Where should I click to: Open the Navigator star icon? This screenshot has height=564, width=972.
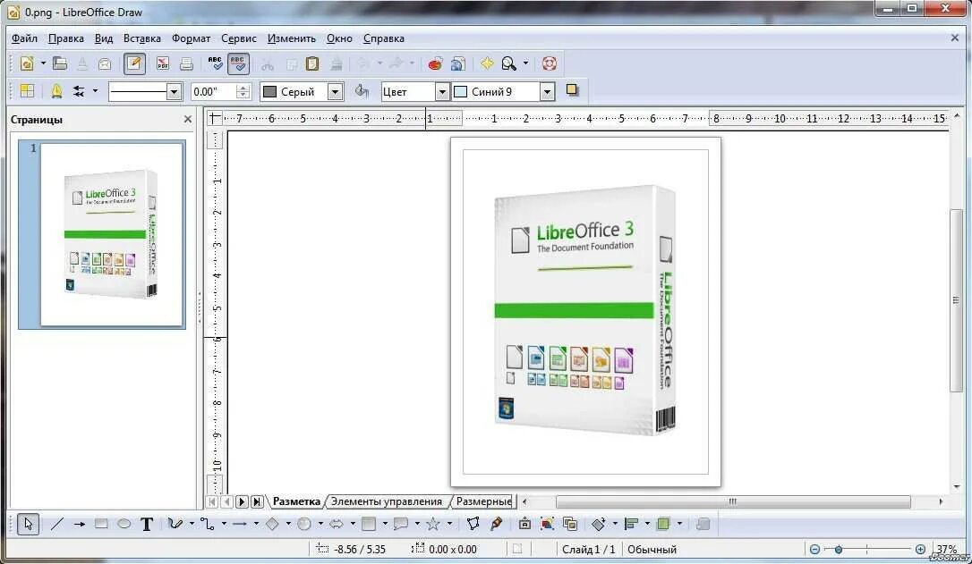click(x=487, y=63)
